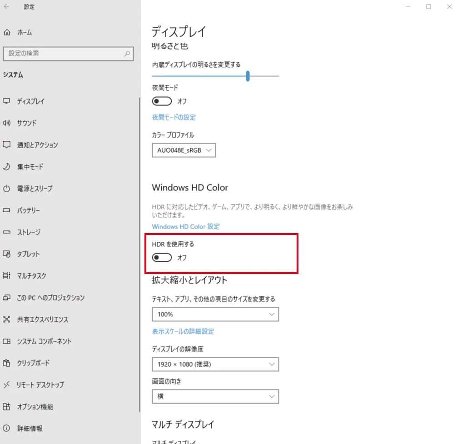Click the Battery icon in sidebar
This screenshot has width=457, height=444.
click(6, 210)
